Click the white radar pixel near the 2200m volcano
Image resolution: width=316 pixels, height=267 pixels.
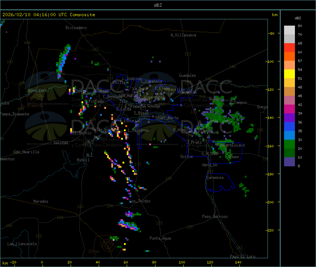(114, 240)
